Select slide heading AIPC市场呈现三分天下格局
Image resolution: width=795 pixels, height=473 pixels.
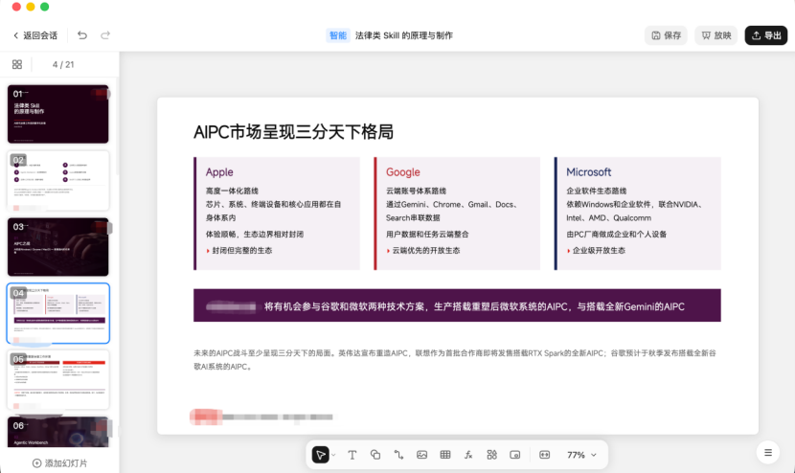click(293, 132)
